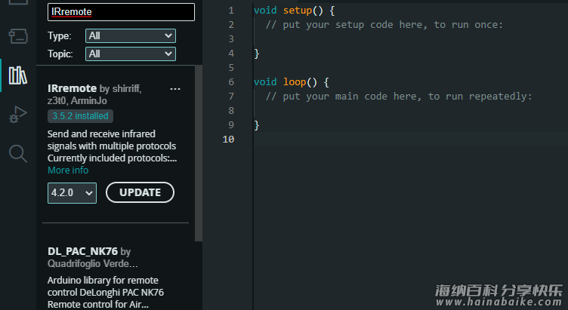Screen dimensions: 568x310
Task: Click the 3.5.2 installed badge
Action: [x=79, y=116]
